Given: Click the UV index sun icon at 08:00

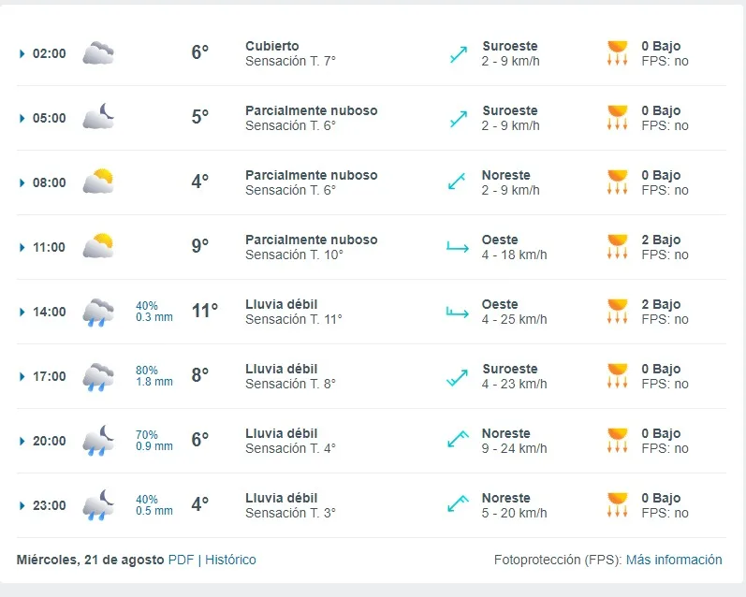Looking at the screenshot, I should pyautogui.click(x=618, y=182).
